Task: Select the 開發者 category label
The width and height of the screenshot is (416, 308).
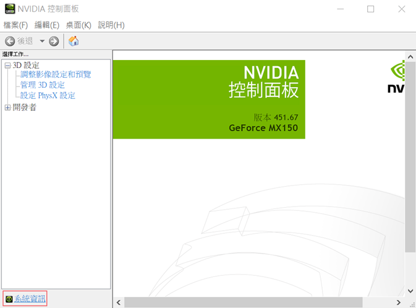Action: click(x=24, y=107)
